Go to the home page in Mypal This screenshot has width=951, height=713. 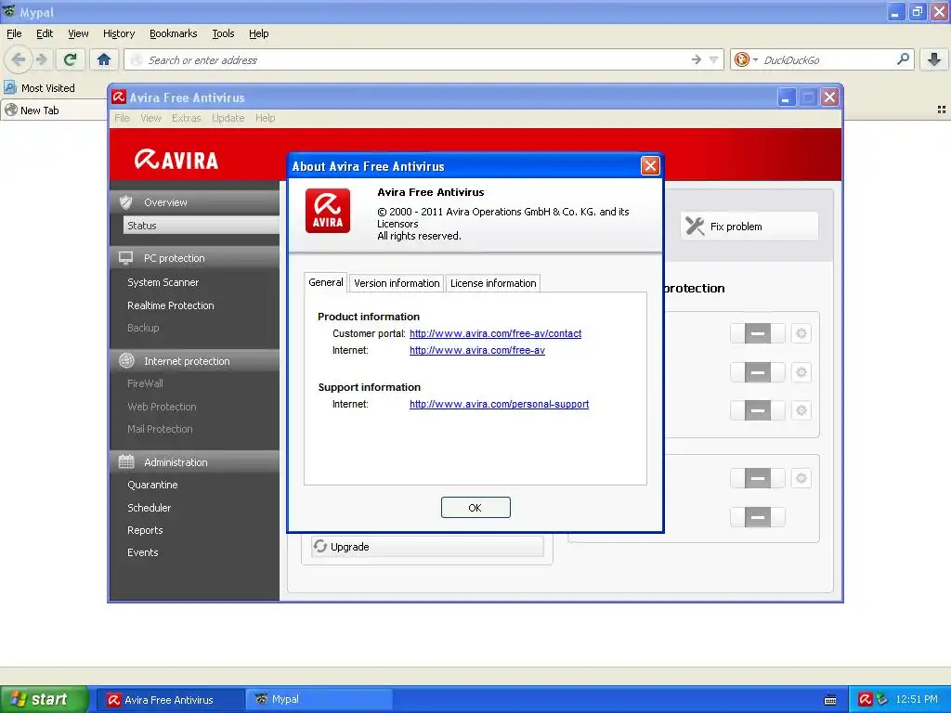[104, 59]
